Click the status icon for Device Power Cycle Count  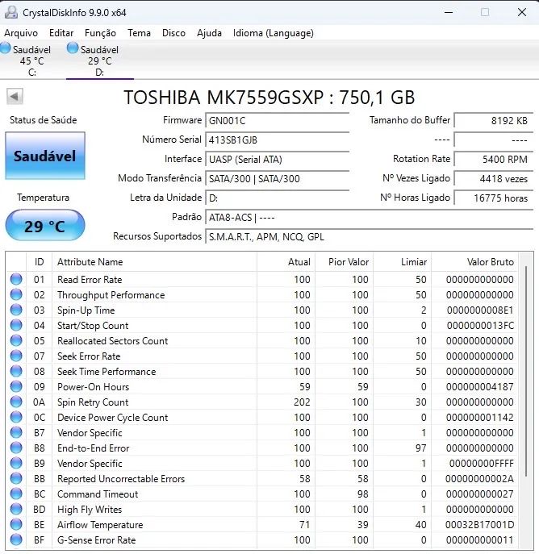pos(16,417)
